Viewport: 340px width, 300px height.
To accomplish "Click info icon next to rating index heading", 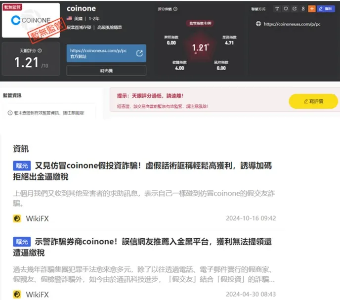I will tap(175, 9).
